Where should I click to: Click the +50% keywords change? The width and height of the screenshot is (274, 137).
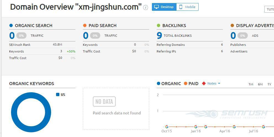pyautogui.click(x=71, y=51)
